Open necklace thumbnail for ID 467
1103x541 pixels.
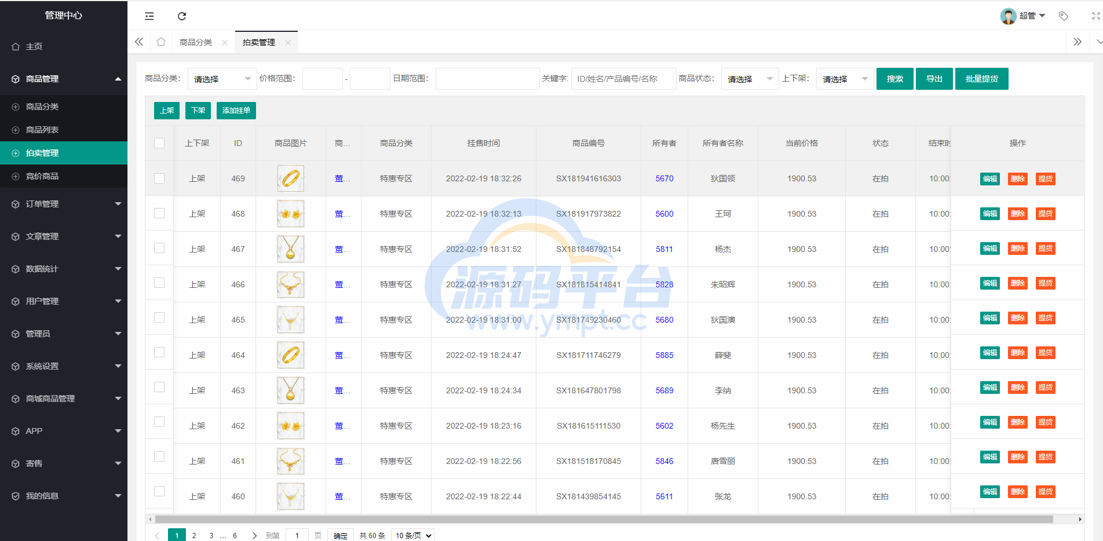point(290,249)
